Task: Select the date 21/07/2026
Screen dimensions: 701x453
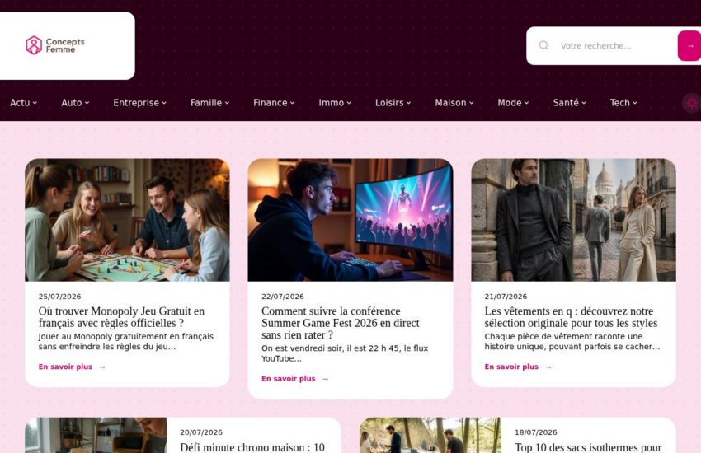Action: tap(506, 297)
